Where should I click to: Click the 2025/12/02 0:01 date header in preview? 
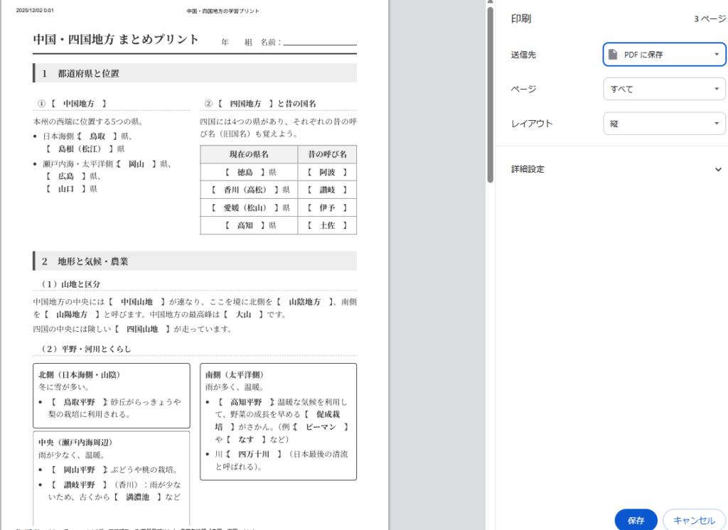[35, 11]
